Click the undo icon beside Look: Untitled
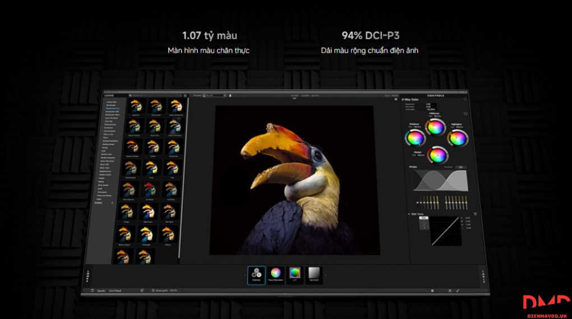Viewport: 572px width, 319px height. pyautogui.click(x=93, y=290)
